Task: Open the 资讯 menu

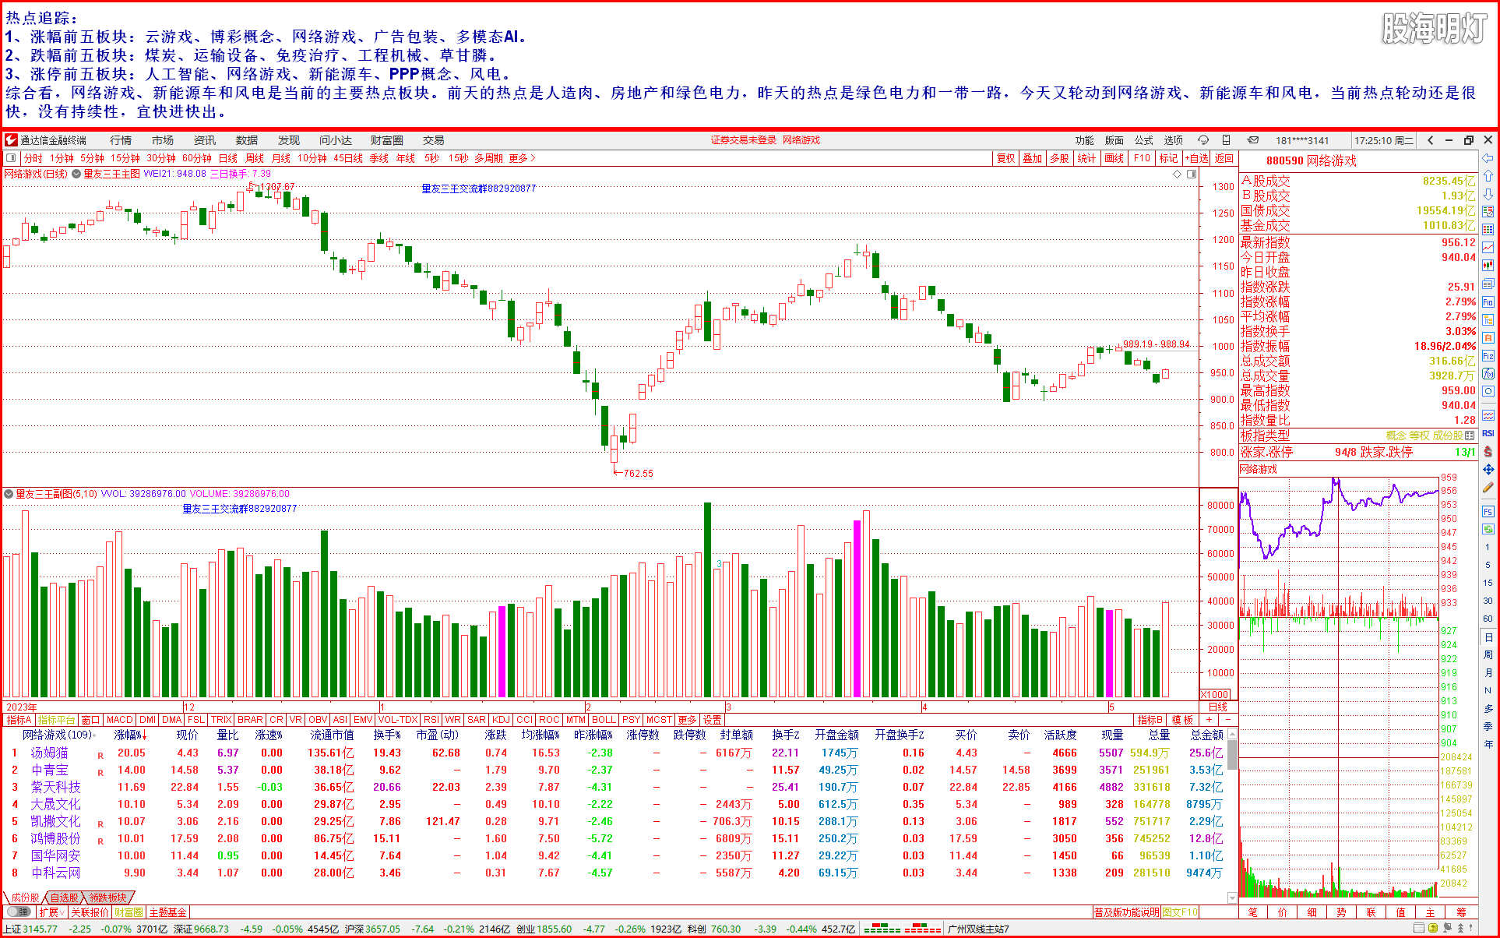Action: point(205,140)
